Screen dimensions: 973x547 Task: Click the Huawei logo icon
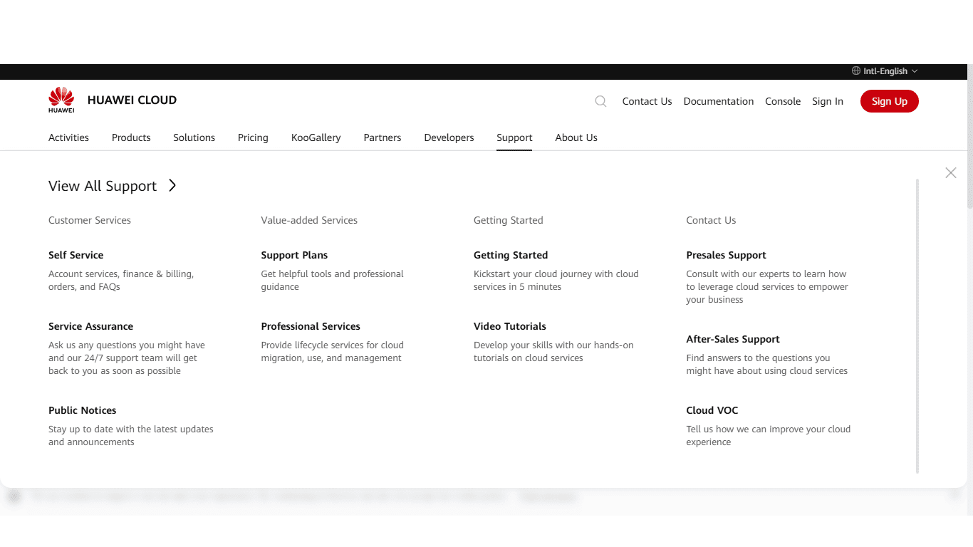point(61,100)
